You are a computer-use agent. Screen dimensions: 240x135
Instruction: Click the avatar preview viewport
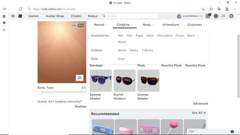tap(62, 52)
